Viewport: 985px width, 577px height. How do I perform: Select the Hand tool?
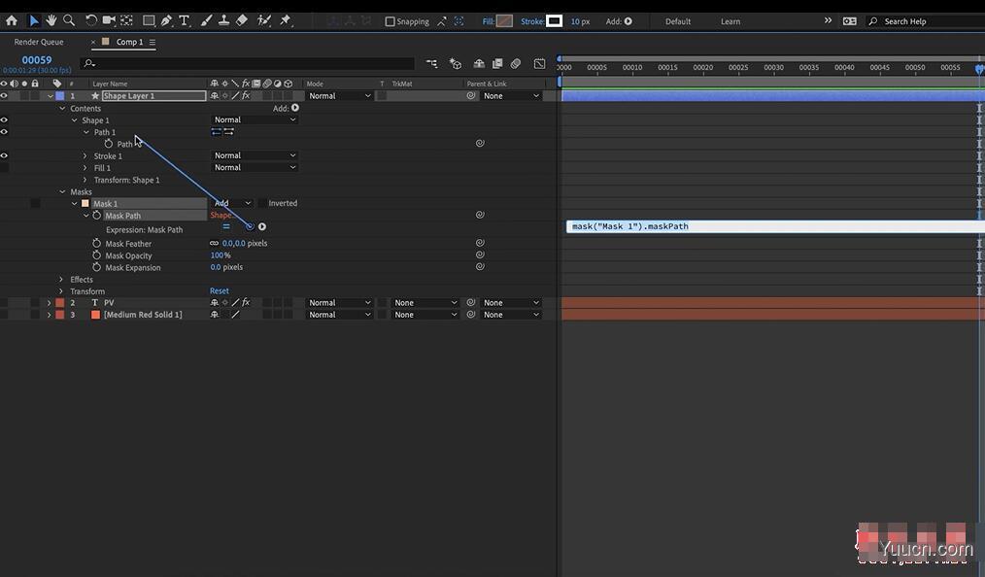[51, 20]
